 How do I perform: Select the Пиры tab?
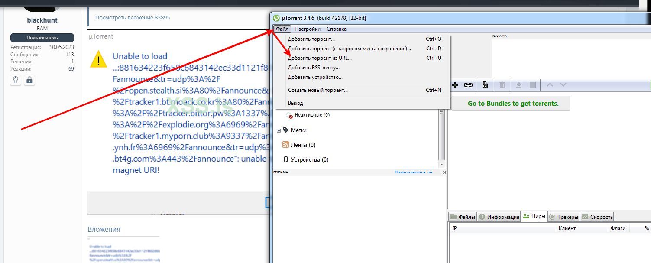click(534, 216)
